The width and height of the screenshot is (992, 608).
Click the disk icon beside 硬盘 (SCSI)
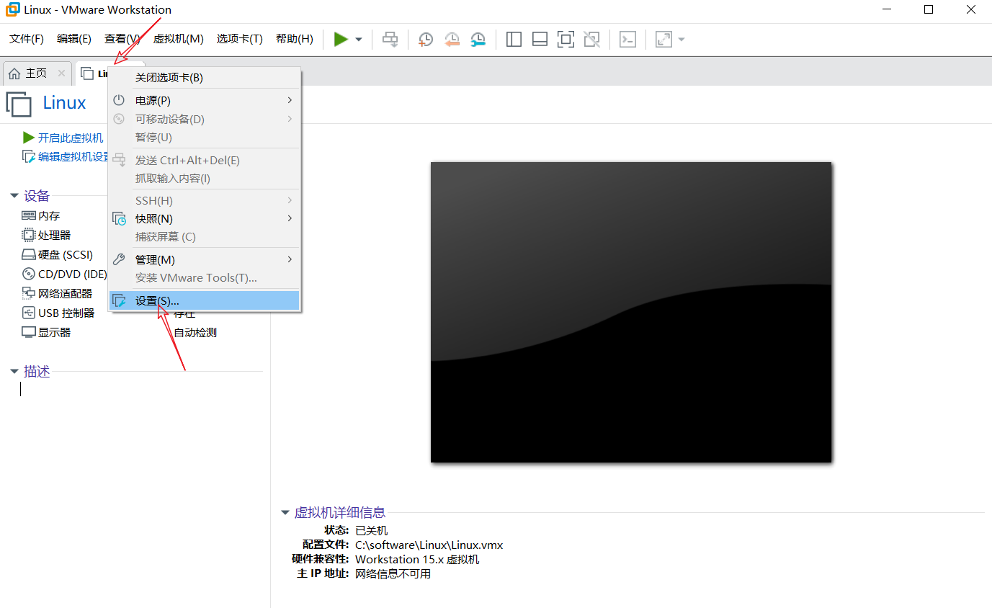[x=29, y=254]
